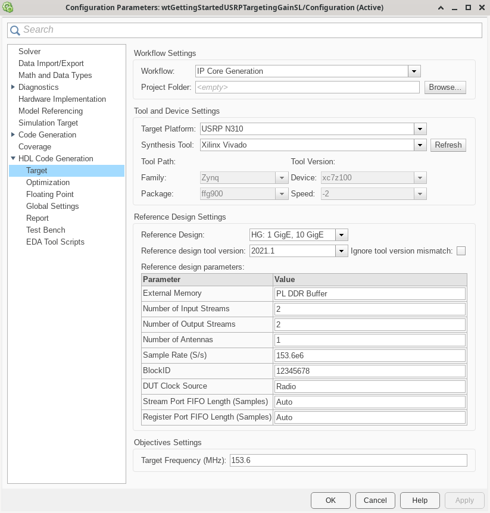Click the Help button

coord(420,501)
